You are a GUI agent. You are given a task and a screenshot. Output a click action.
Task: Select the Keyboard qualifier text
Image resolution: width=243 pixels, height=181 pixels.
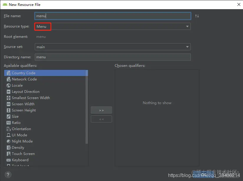click(x=20, y=160)
